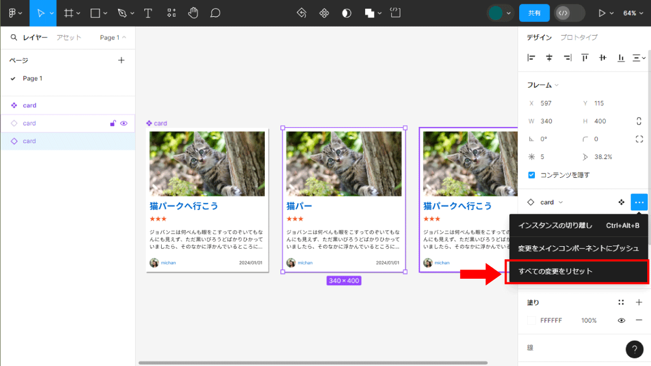
Task: Toggle the Dev Mode switch
Action: pos(570,13)
